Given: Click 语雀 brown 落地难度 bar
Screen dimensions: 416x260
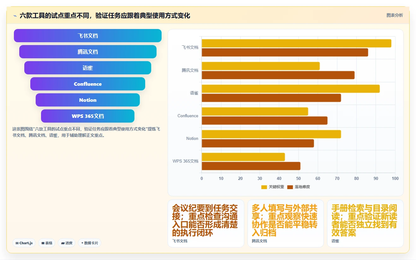Looking at the screenshot, I should click(x=271, y=98).
